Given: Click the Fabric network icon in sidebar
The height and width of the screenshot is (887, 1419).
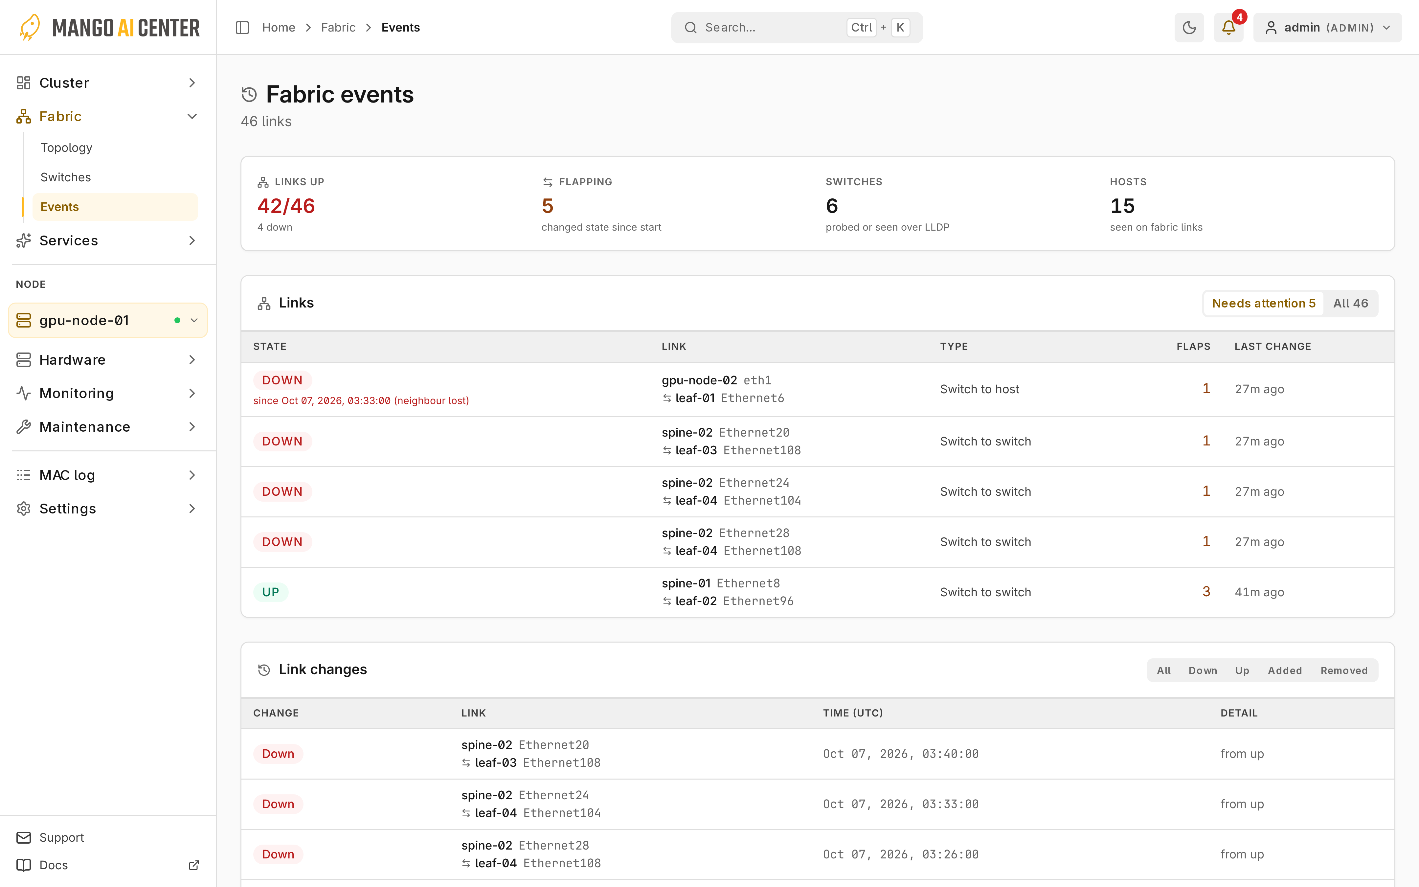Looking at the screenshot, I should (x=23, y=116).
